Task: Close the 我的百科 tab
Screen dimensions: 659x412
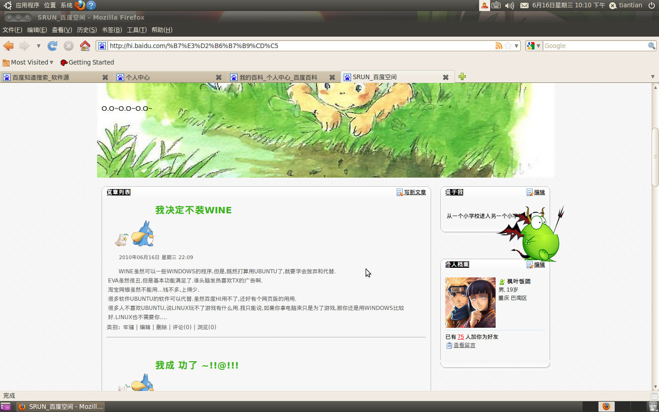Action: [332, 77]
